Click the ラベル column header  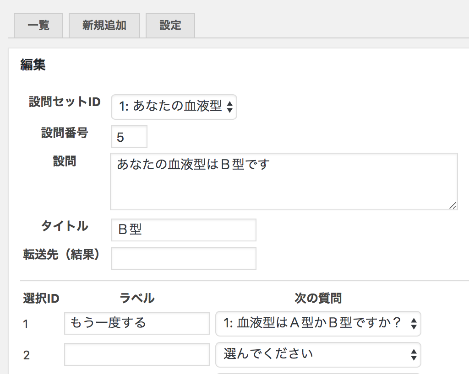(x=137, y=298)
